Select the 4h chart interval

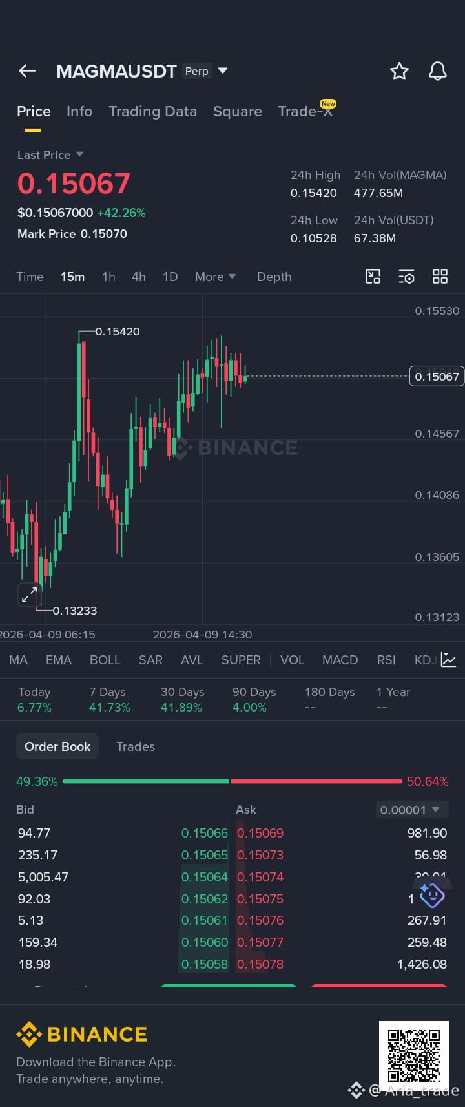click(x=138, y=277)
